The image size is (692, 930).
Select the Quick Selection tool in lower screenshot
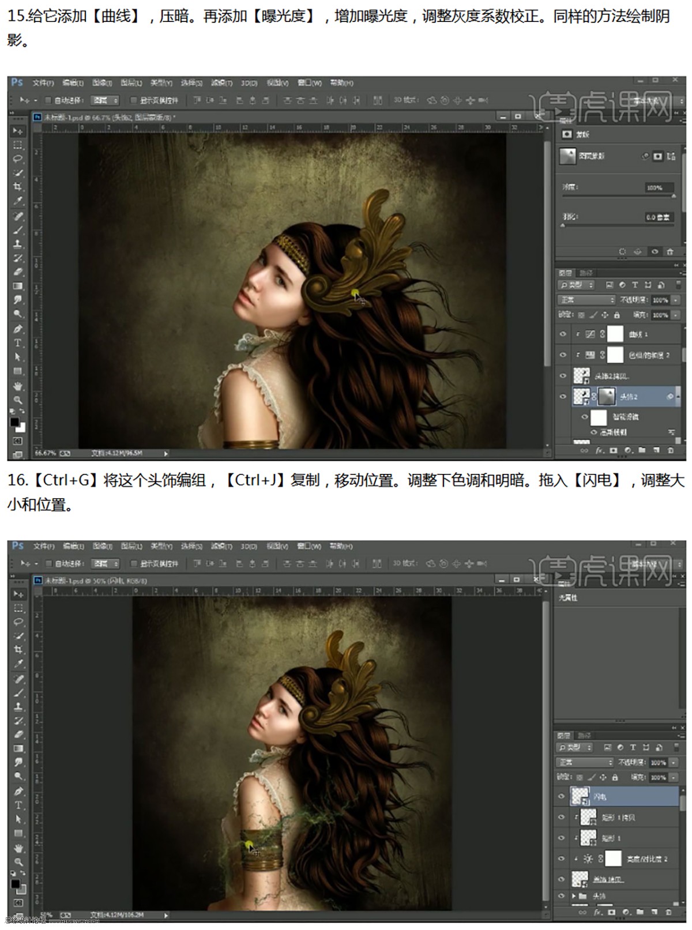(x=18, y=636)
